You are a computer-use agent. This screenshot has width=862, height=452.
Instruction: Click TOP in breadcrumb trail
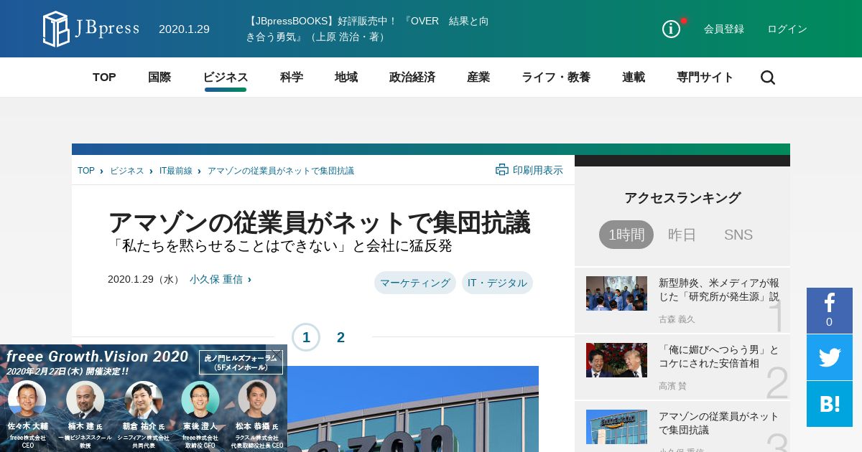click(86, 171)
